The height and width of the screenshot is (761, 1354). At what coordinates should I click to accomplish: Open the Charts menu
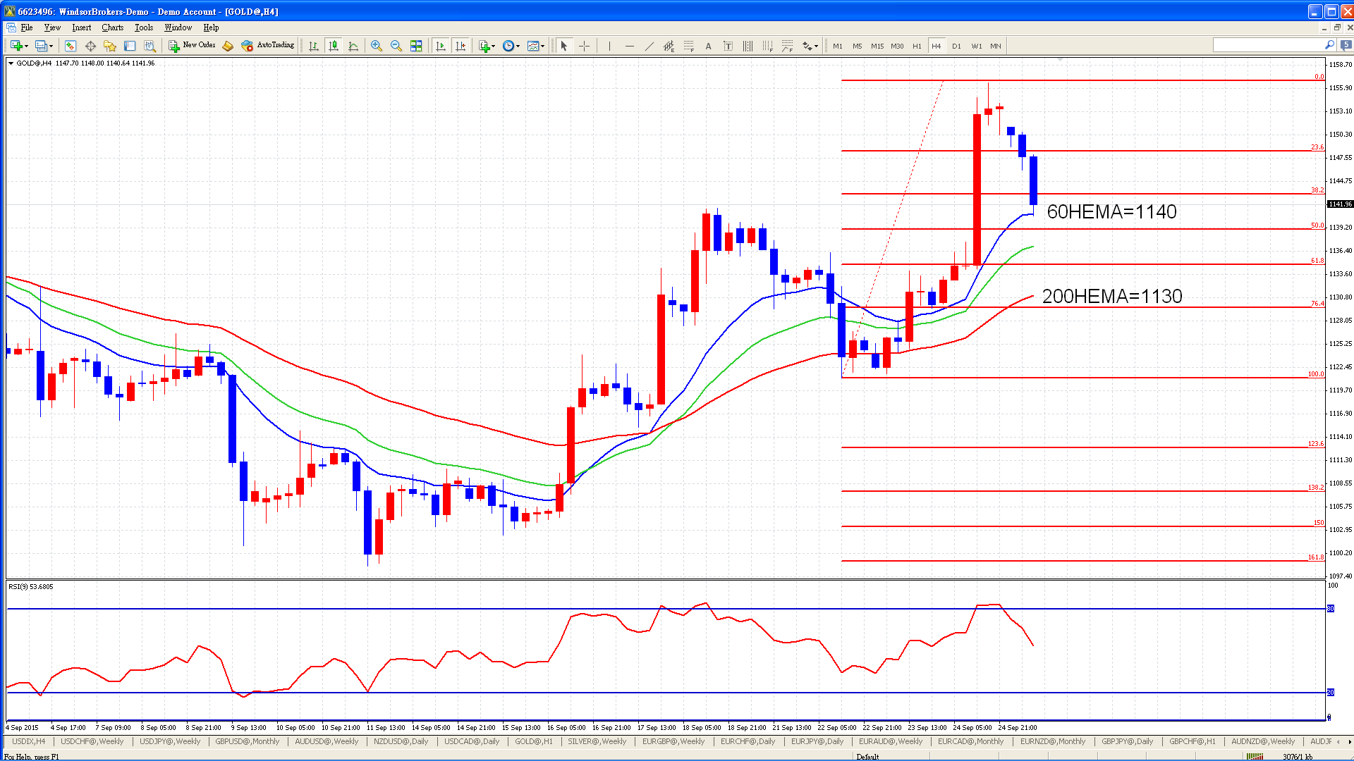coord(112,27)
